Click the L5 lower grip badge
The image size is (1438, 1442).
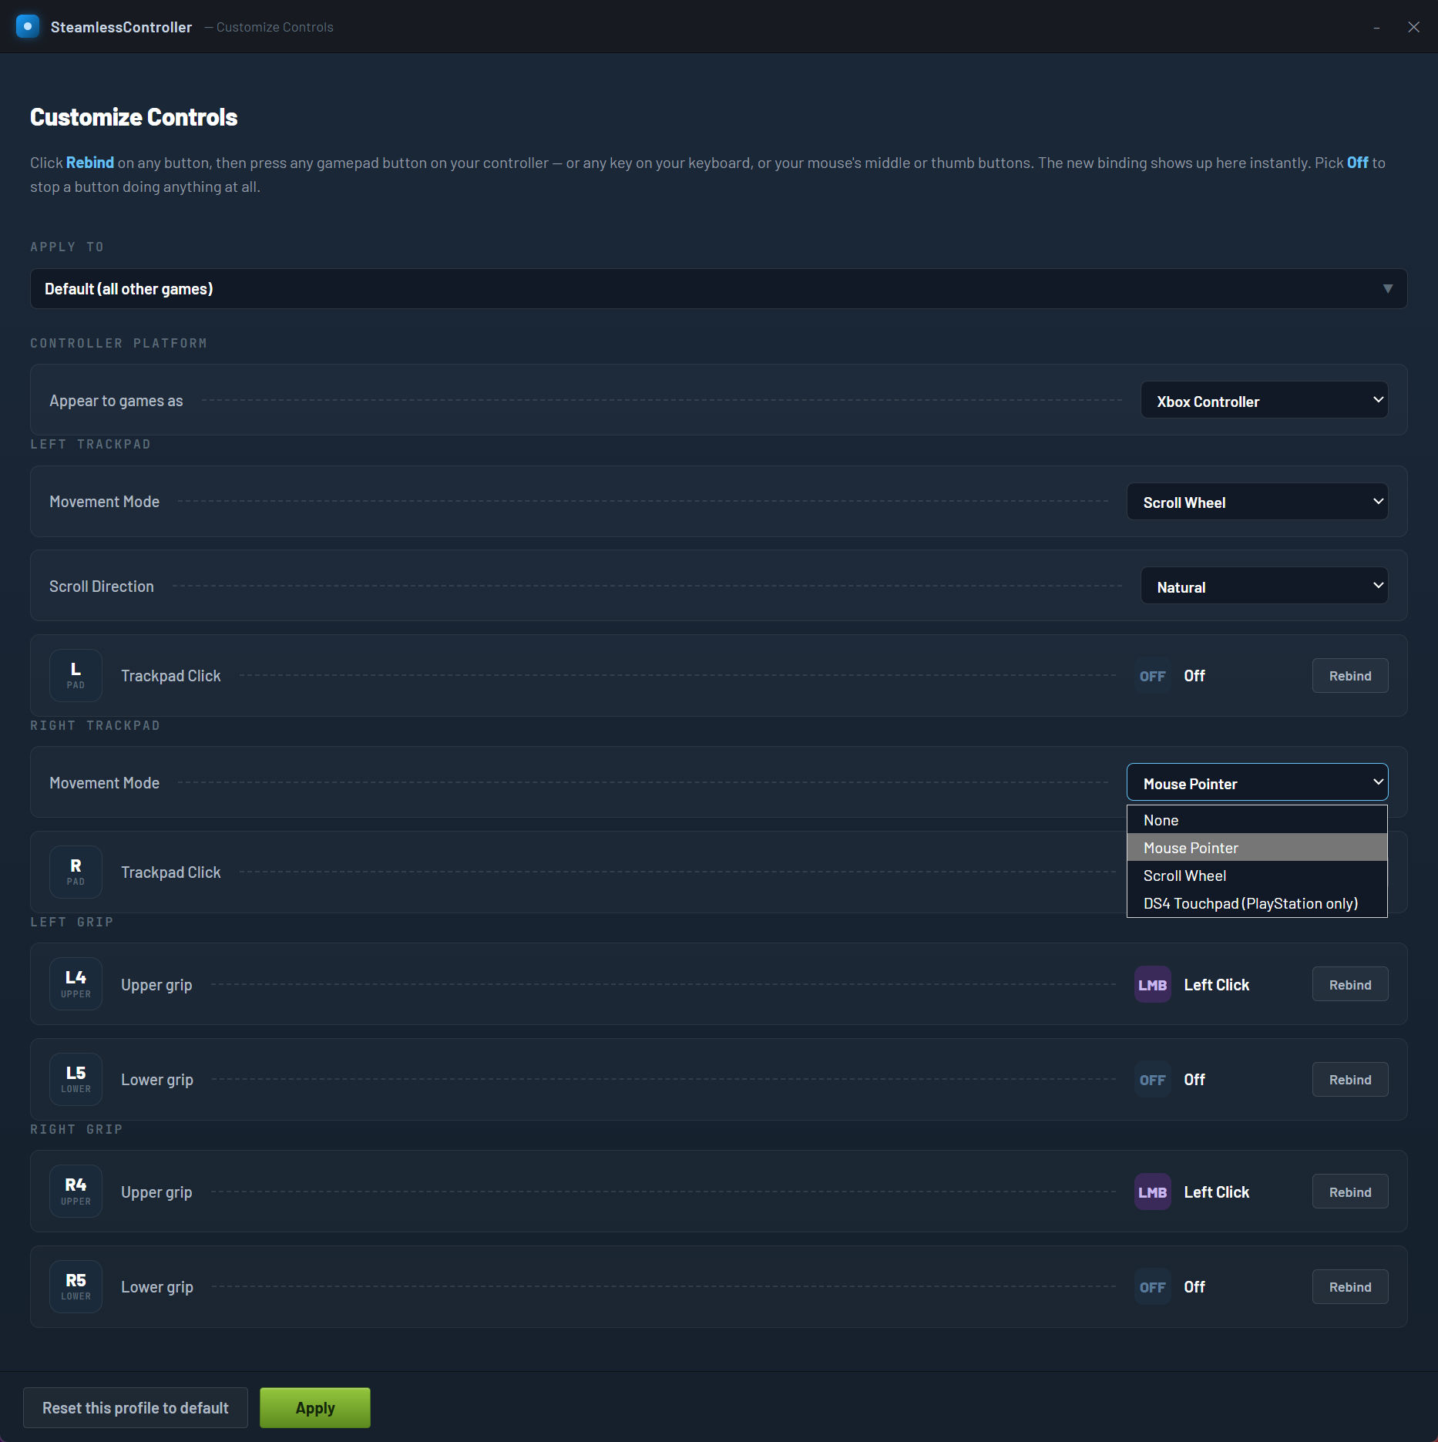[x=76, y=1080]
